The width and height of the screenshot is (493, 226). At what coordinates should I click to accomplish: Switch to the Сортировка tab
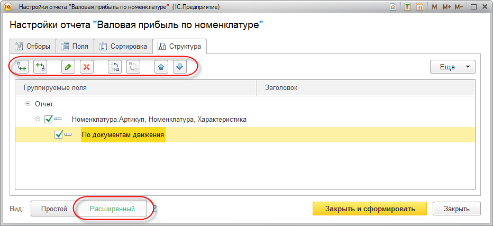click(123, 47)
